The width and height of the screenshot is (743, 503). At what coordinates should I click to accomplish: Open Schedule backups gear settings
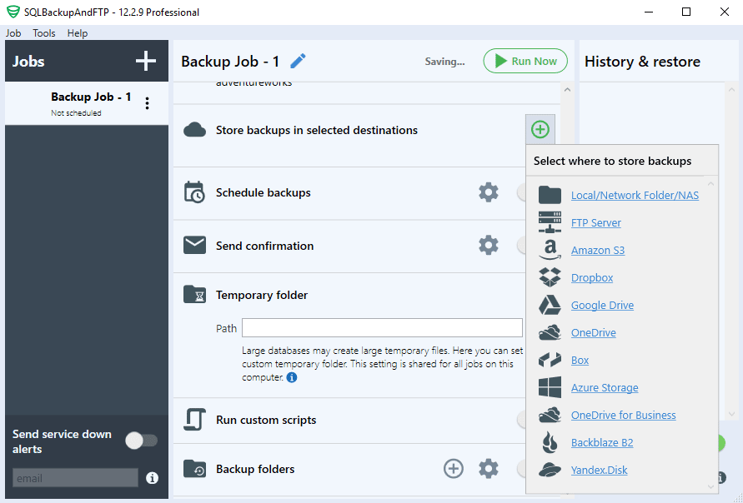pos(489,192)
